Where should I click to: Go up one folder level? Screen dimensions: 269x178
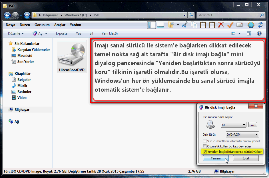pyautogui.click(x=27, y=15)
